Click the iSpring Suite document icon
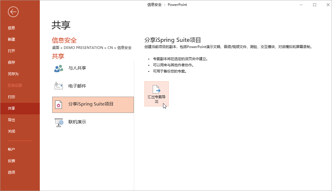 [58, 105]
